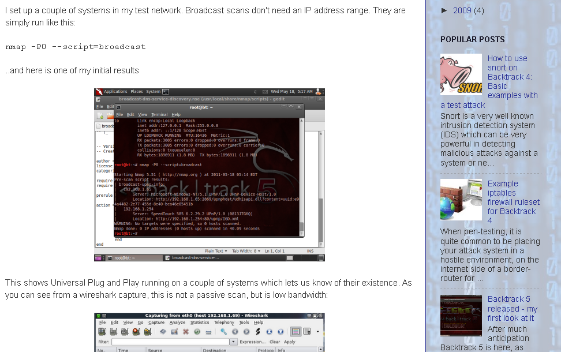Click Expression... beside the Wireshark filter
Screen dimensions: 561x352
click(x=253, y=342)
